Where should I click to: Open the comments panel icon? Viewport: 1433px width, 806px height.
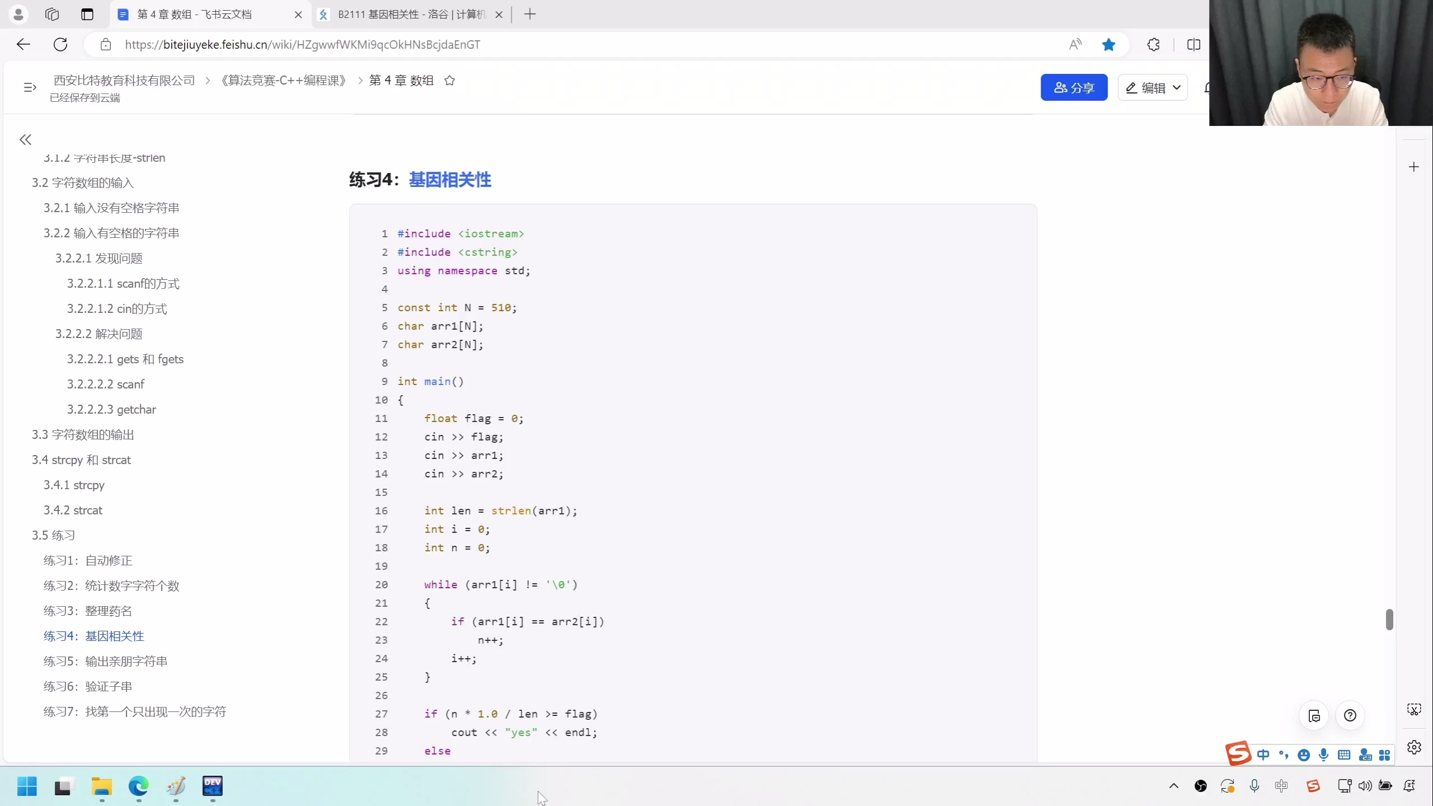1314,715
